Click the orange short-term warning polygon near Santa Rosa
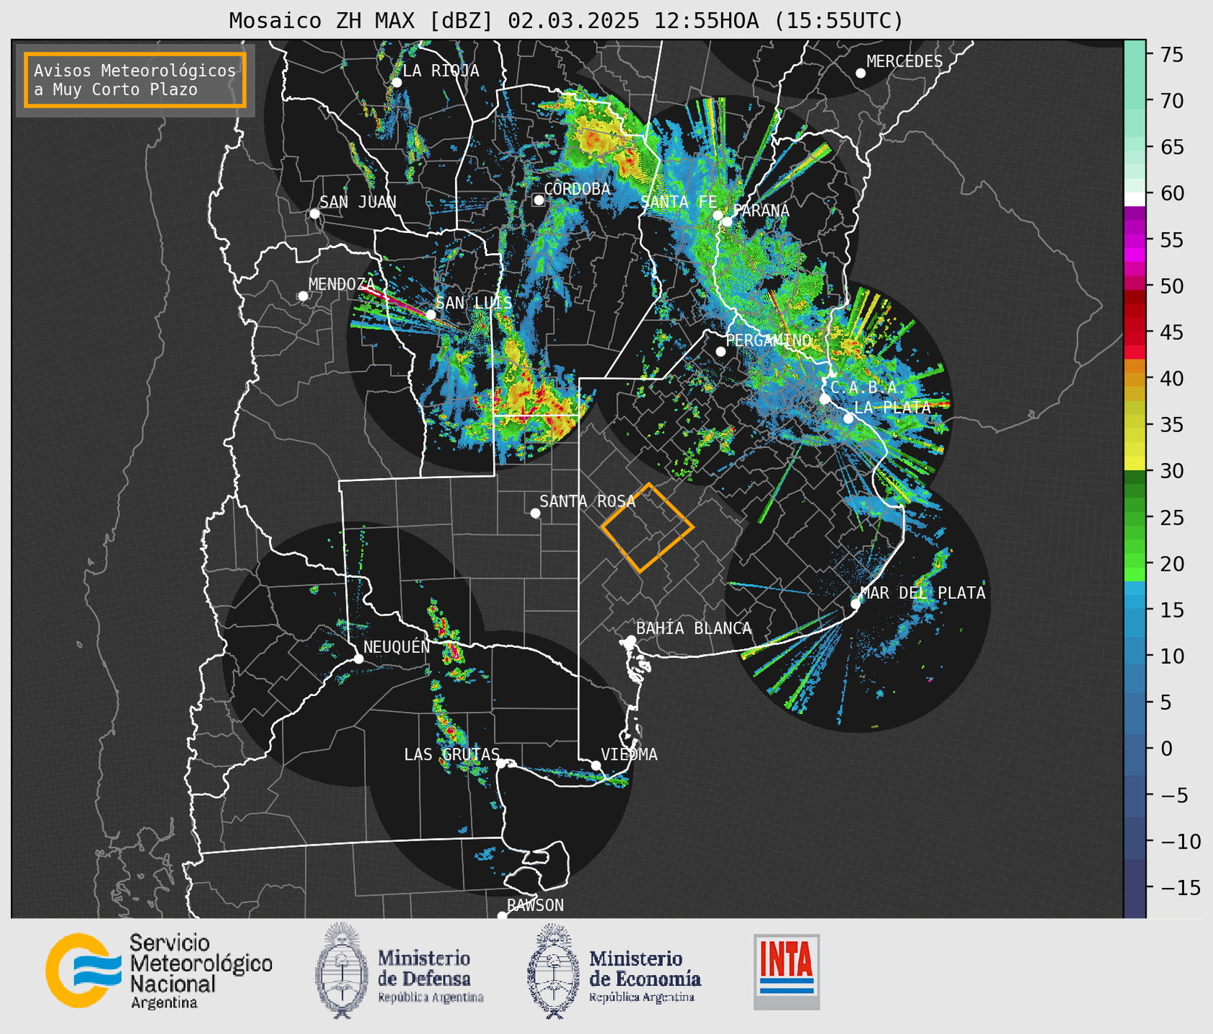This screenshot has width=1213, height=1034. coord(647,528)
